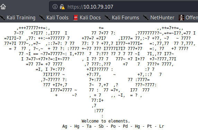The width and height of the screenshot is (198, 136).
Task: Click the 'Lr' element symbol
Action: pyautogui.click(x=162, y=126)
